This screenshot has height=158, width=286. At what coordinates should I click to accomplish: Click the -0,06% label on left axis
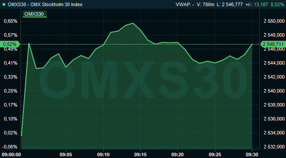11,147
